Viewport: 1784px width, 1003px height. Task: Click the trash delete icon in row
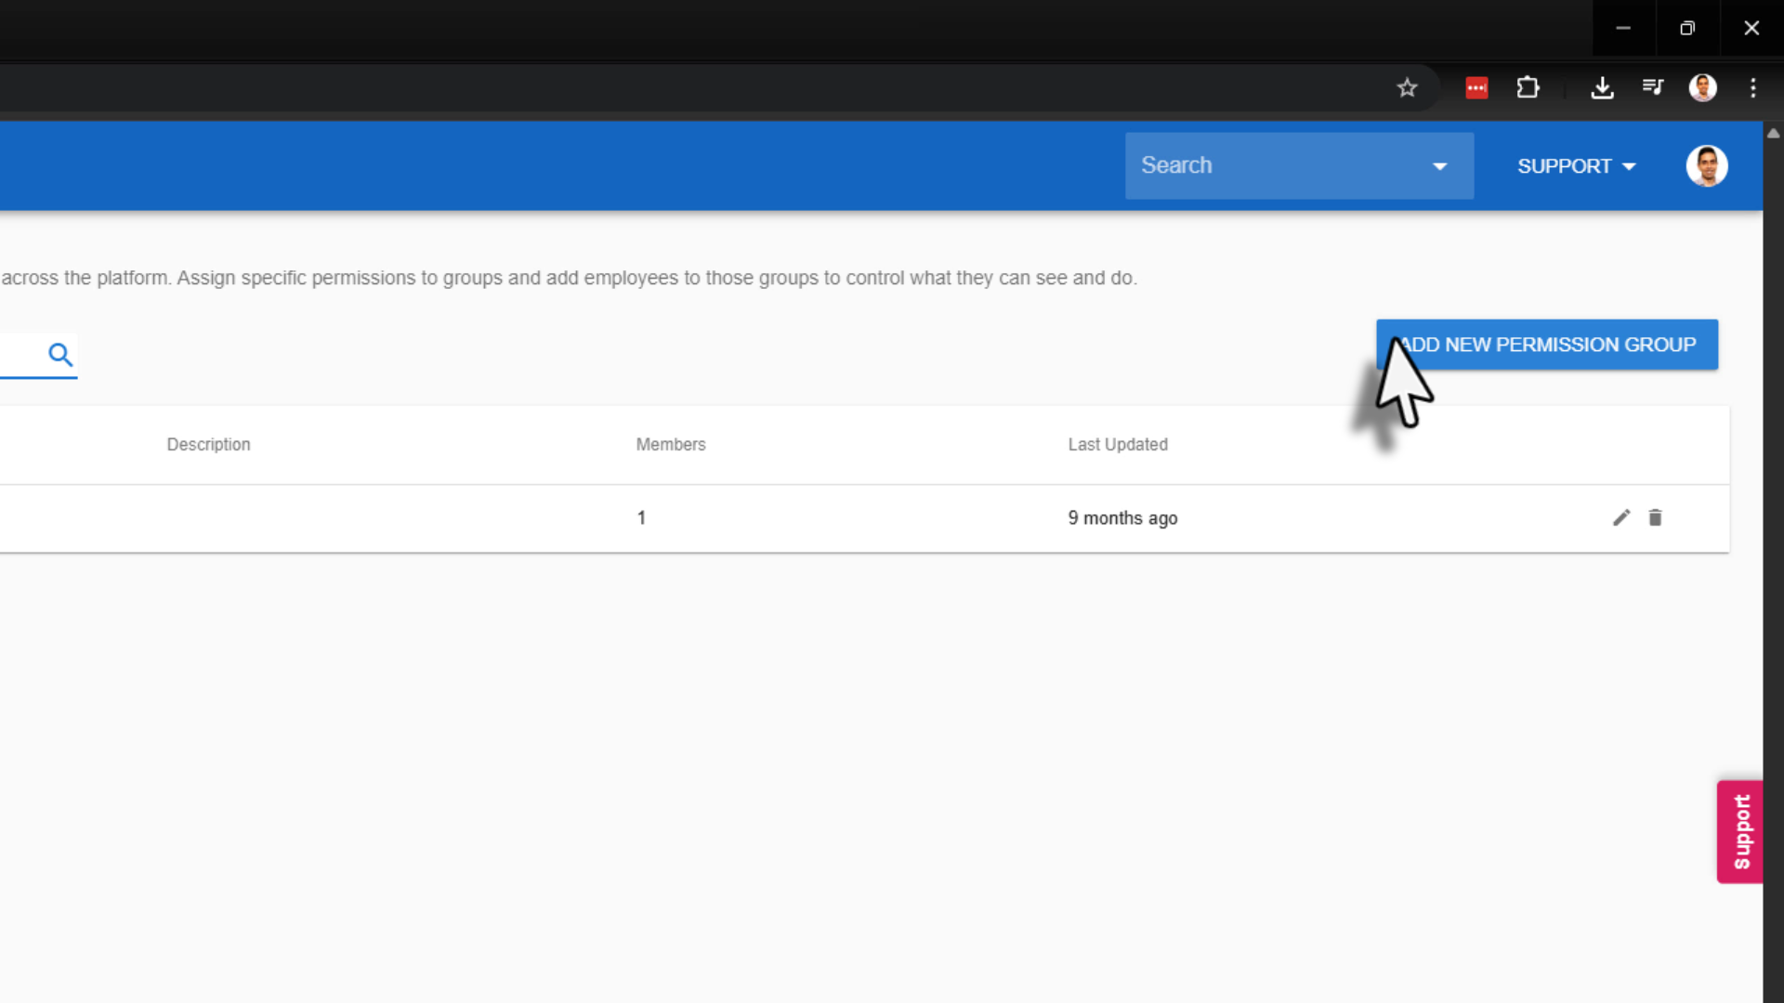tap(1655, 518)
